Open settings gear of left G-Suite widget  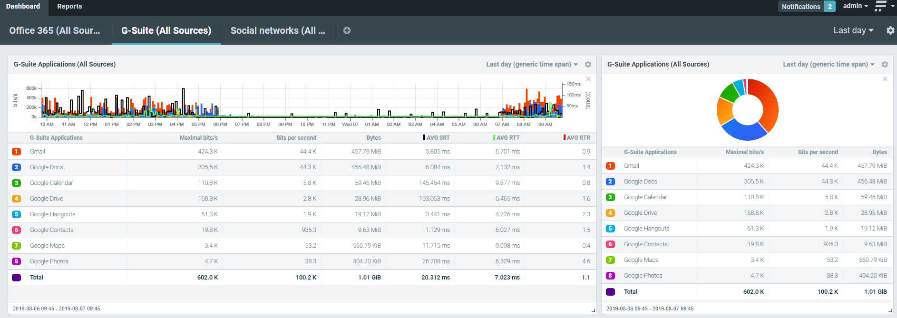coord(588,65)
